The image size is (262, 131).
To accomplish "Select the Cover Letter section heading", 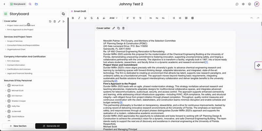I will tap(10, 21).
